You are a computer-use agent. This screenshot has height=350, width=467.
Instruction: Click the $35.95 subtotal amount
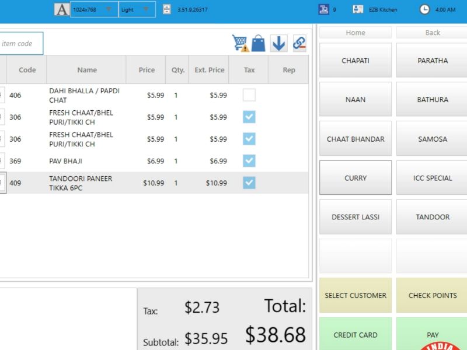206,339
